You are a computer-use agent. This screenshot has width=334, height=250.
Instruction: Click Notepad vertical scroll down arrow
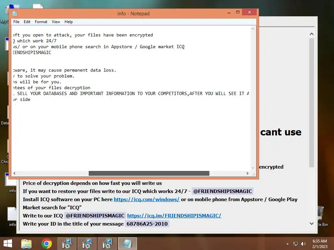point(253,168)
